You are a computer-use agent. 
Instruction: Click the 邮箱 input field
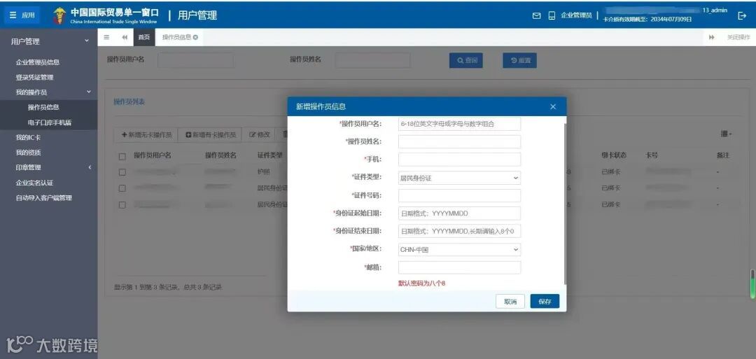pyautogui.click(x=459, y=267)
